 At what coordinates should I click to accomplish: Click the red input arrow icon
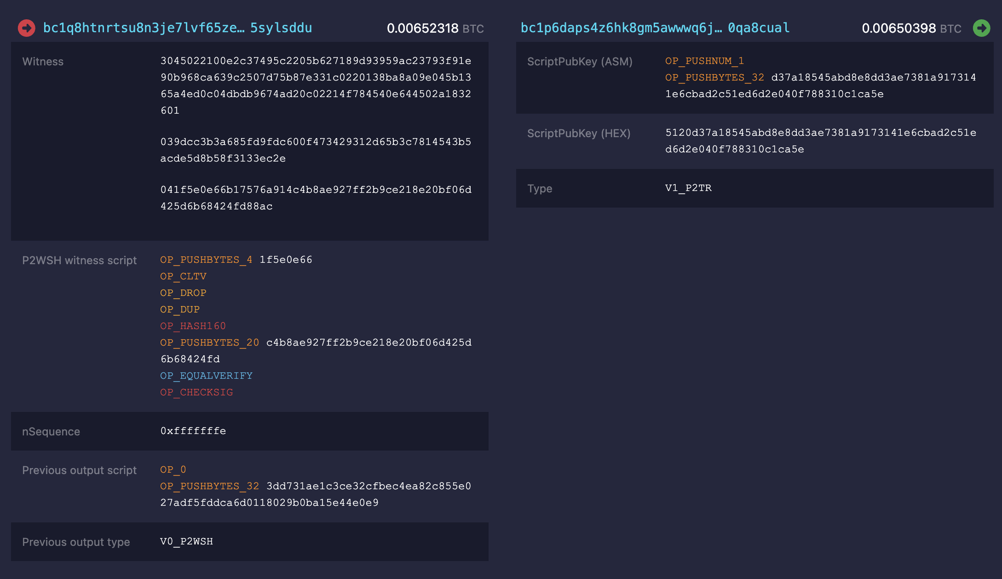(26, 28)
